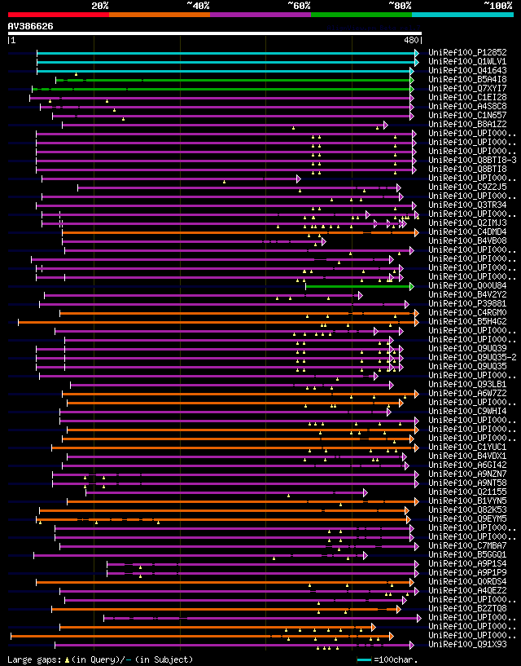Click the cyan ~100% legend color segment

[463, 15]
